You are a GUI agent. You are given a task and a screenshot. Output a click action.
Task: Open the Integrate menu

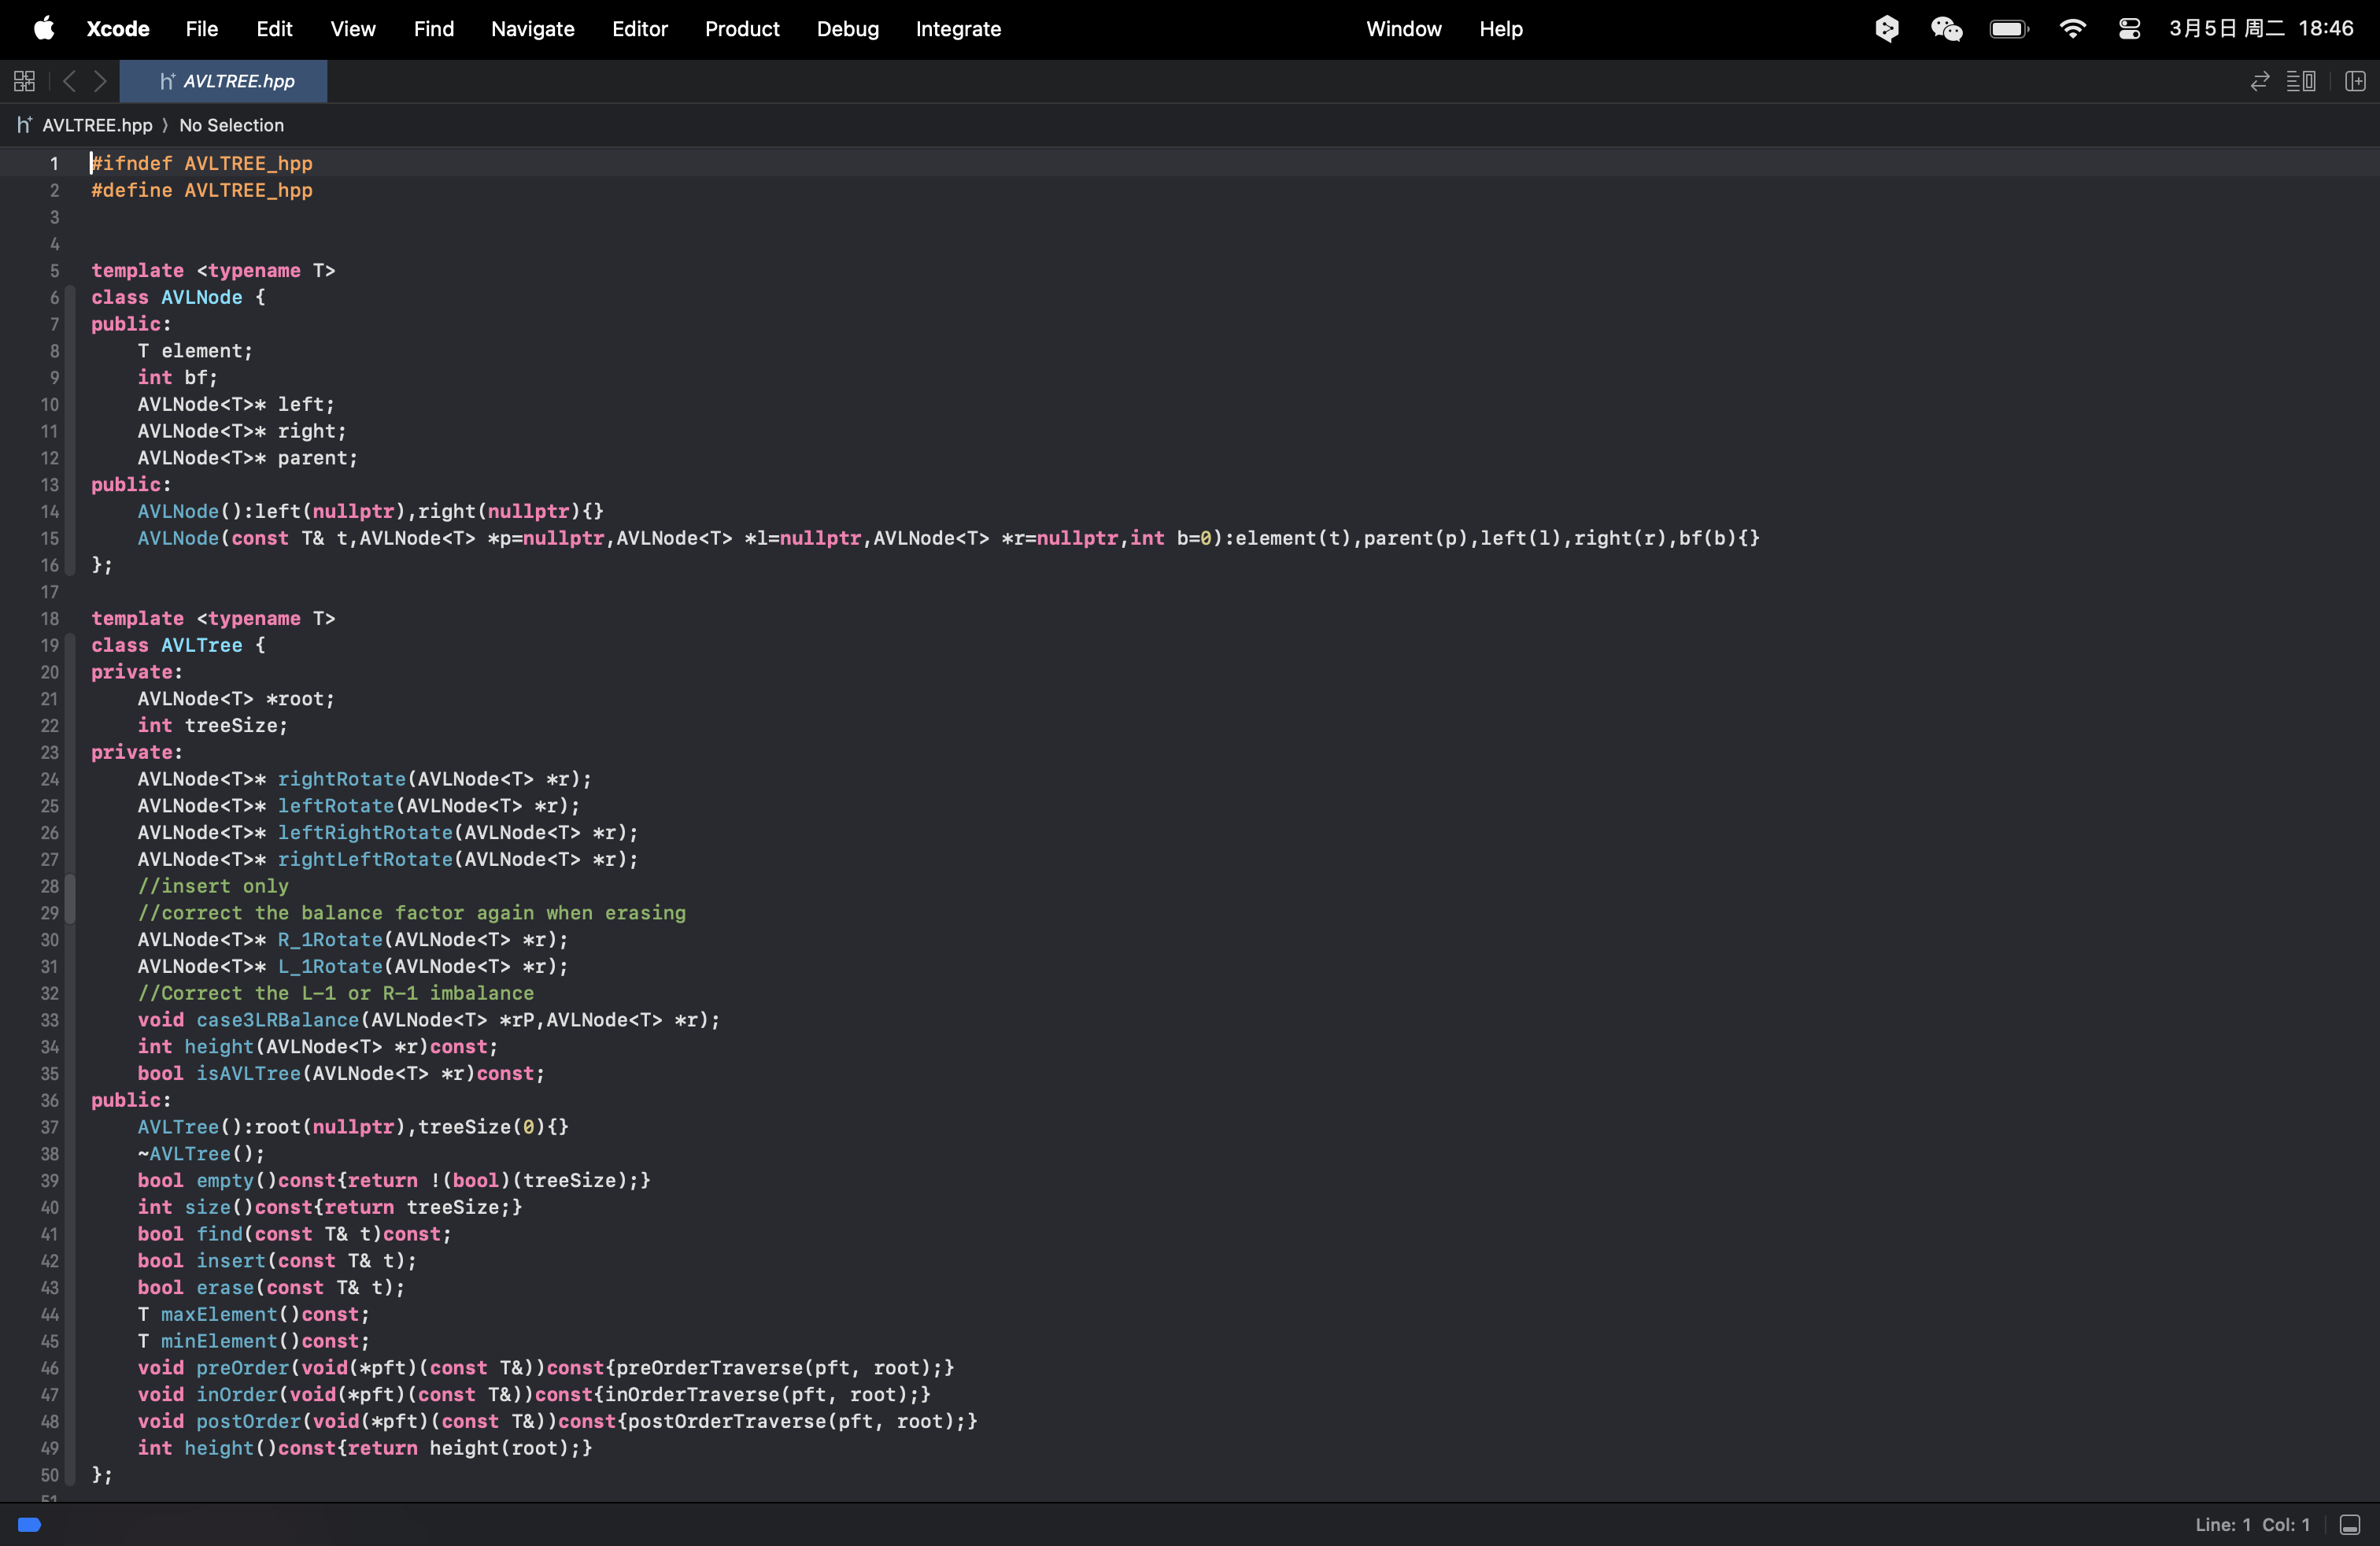pyautogui.click(x=958, y=29)
